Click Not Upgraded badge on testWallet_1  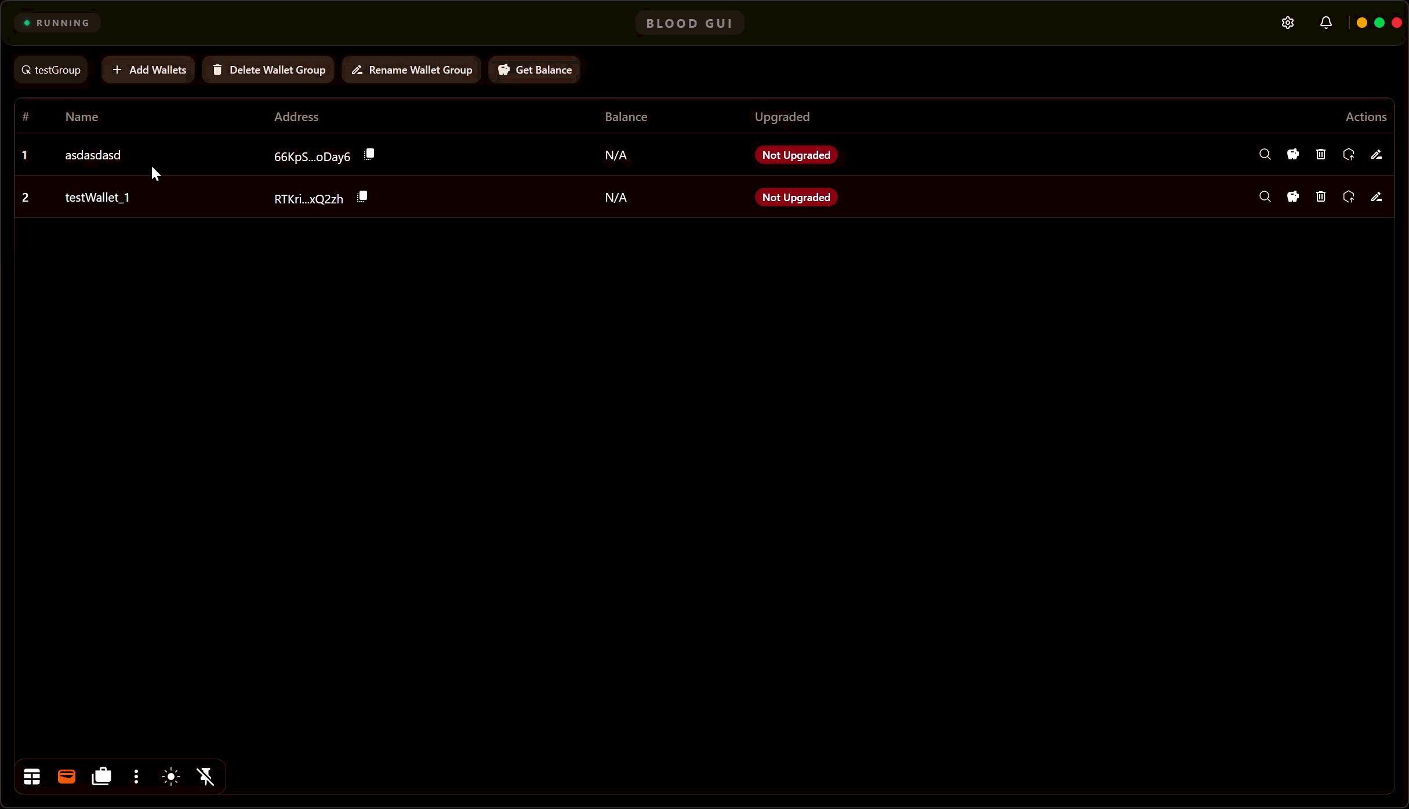point(796,197)
